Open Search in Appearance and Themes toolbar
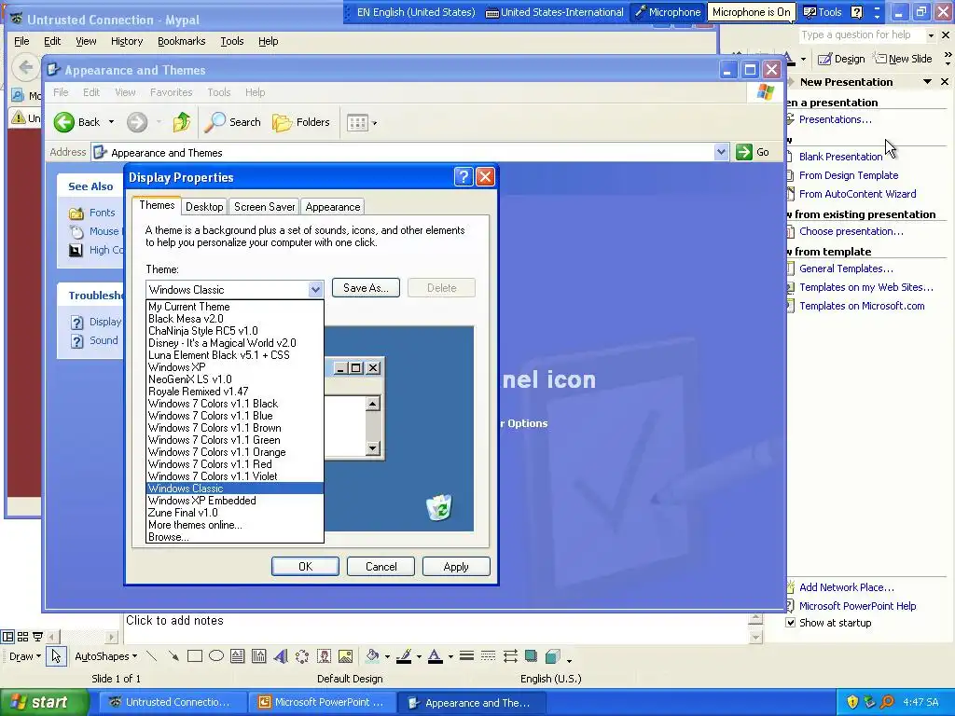The height and width of the screenshot is (716, 955). (232, 122)
